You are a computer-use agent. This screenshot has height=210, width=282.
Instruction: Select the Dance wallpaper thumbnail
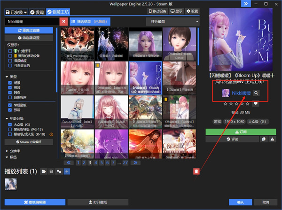click(180, 44)
